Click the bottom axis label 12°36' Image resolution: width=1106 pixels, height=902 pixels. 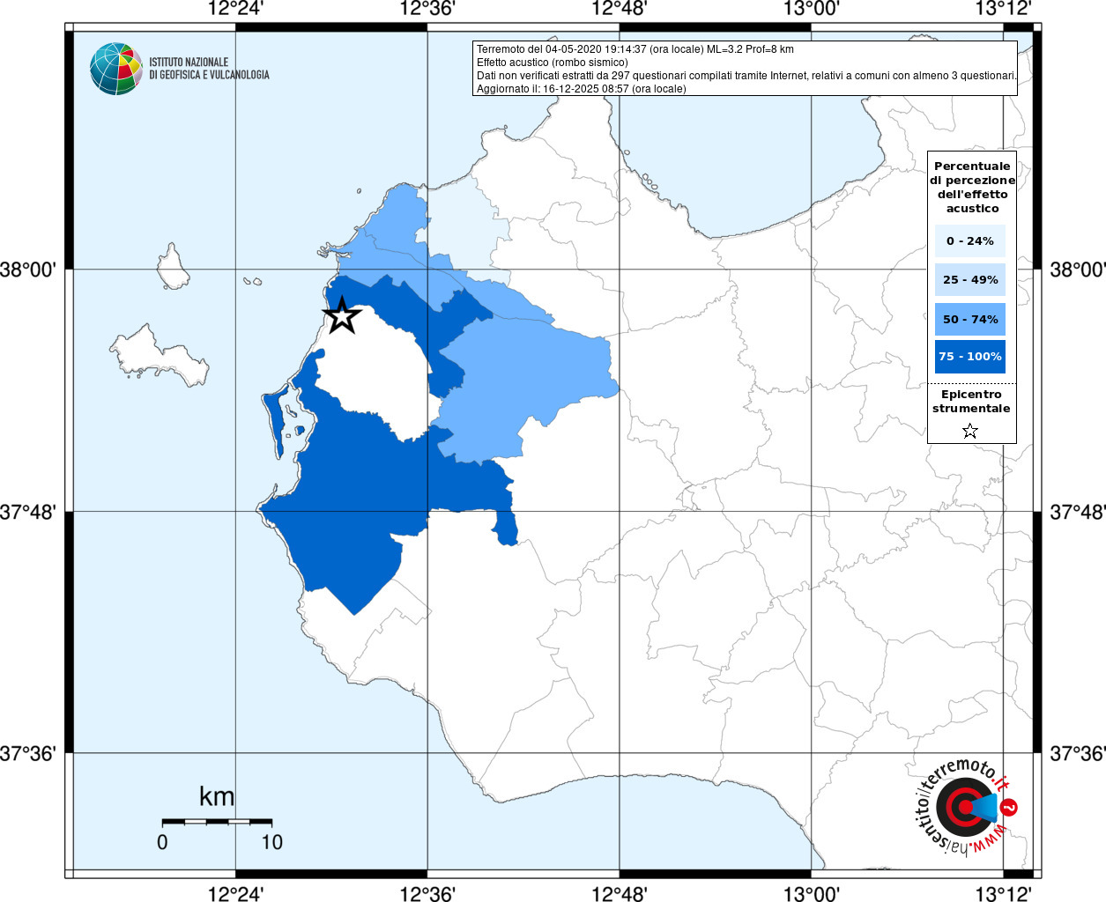click(x=427, y=893)
